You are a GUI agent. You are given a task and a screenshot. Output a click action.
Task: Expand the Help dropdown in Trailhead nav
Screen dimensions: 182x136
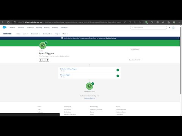pos(57,34)
